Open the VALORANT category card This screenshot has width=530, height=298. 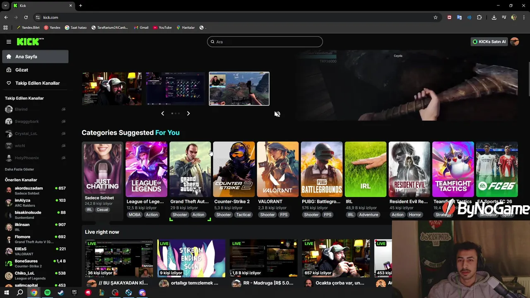tap(278, 169)
